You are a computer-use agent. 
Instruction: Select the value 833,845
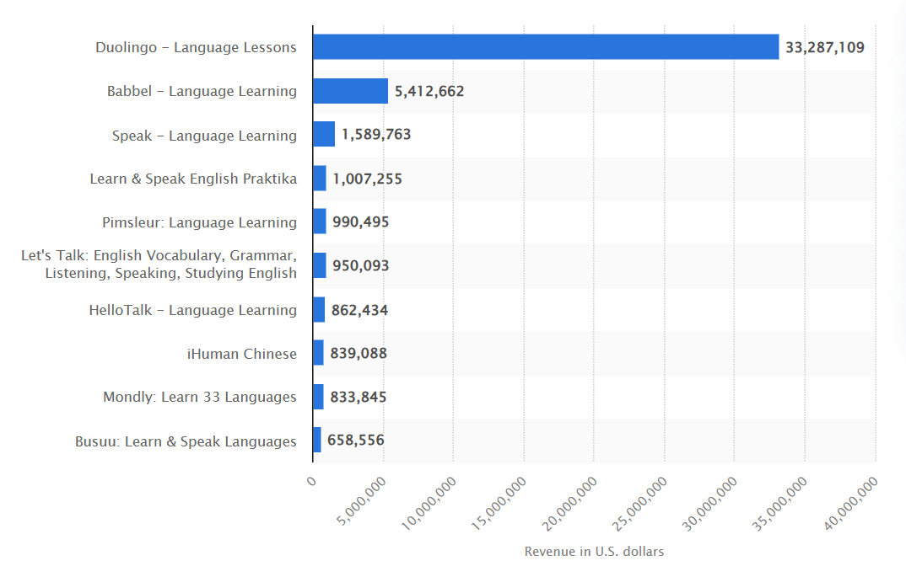(x=359, y=397)
